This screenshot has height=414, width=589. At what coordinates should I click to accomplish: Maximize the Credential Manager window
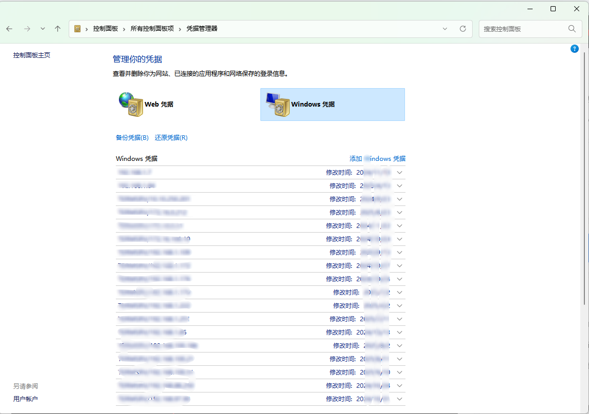553,9
